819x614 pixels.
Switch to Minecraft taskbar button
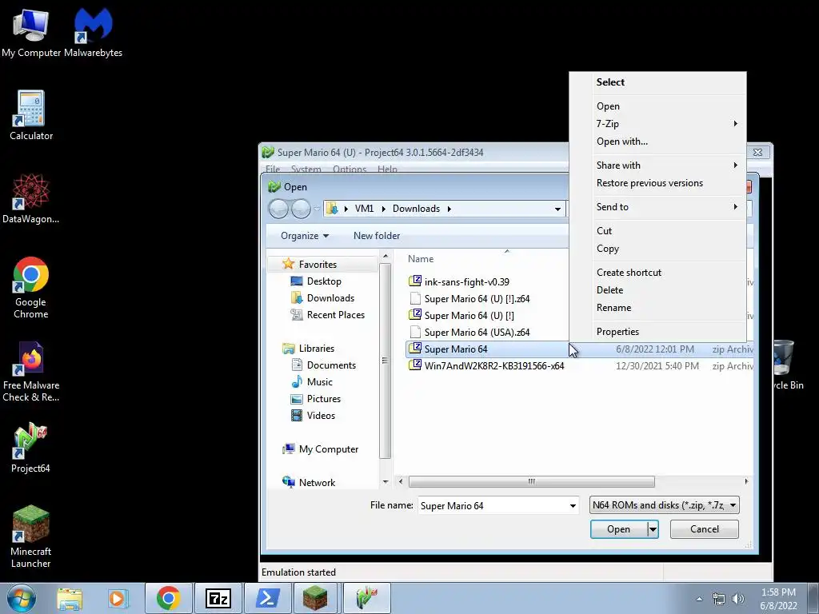tap(316, 598)
